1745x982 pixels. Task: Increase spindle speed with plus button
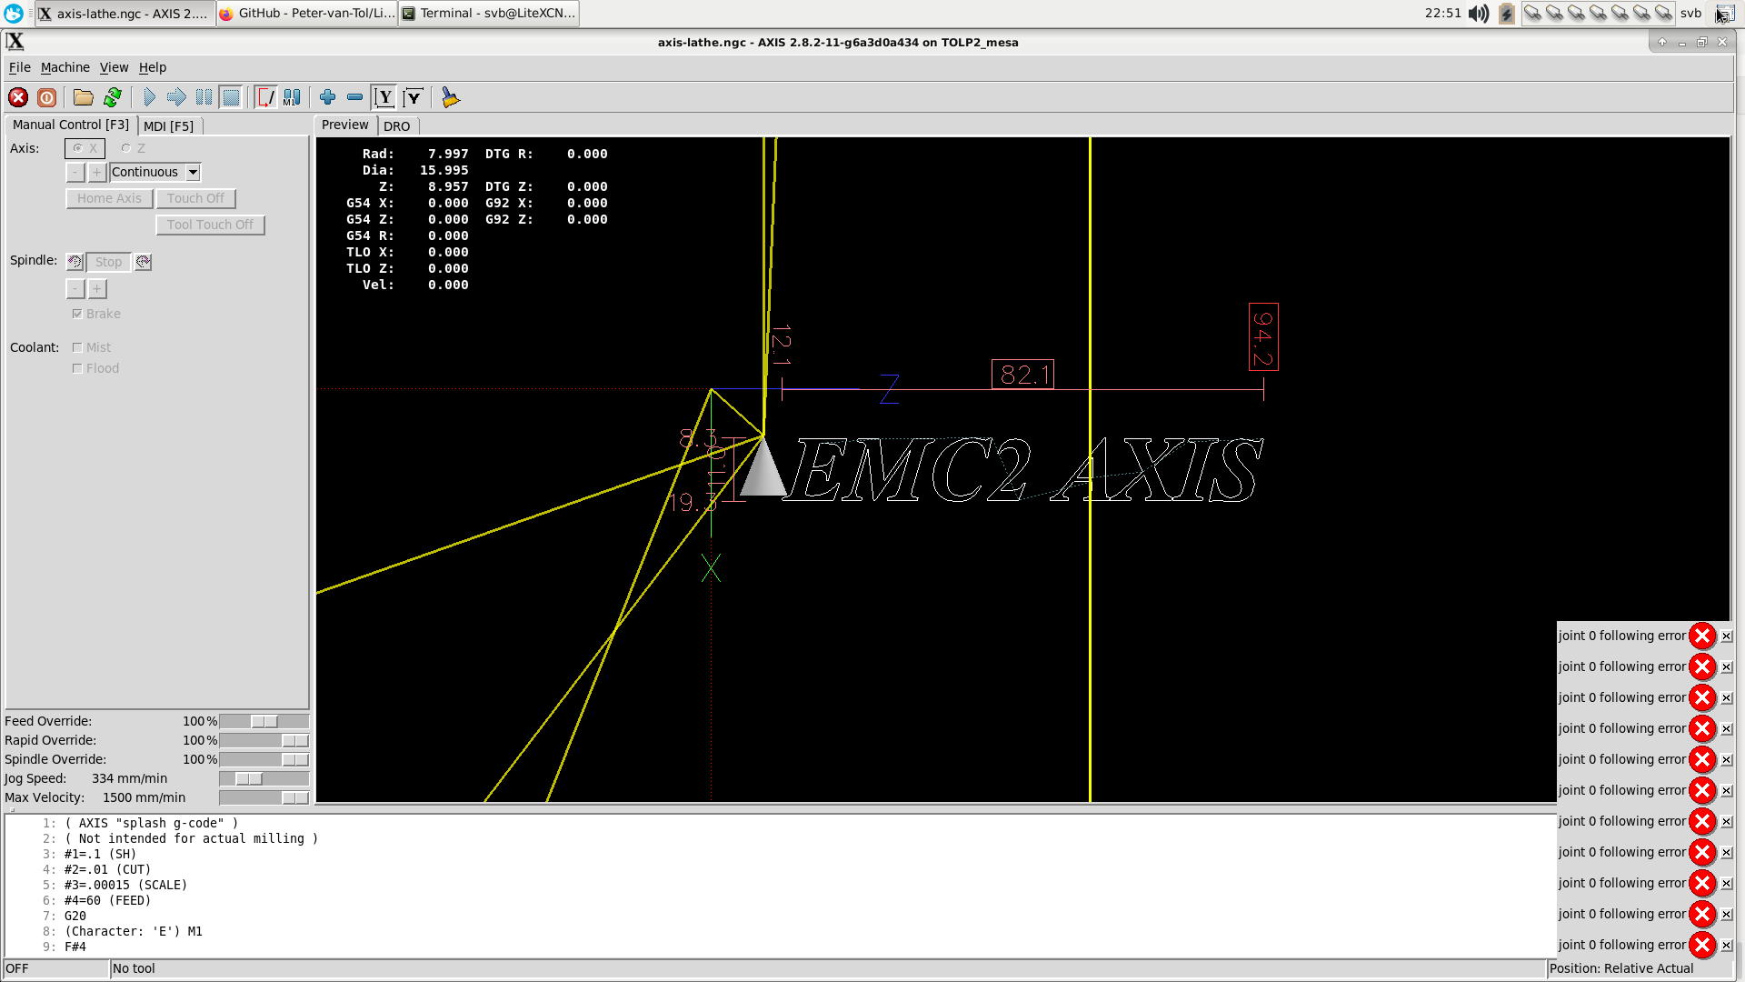[97, 289]
